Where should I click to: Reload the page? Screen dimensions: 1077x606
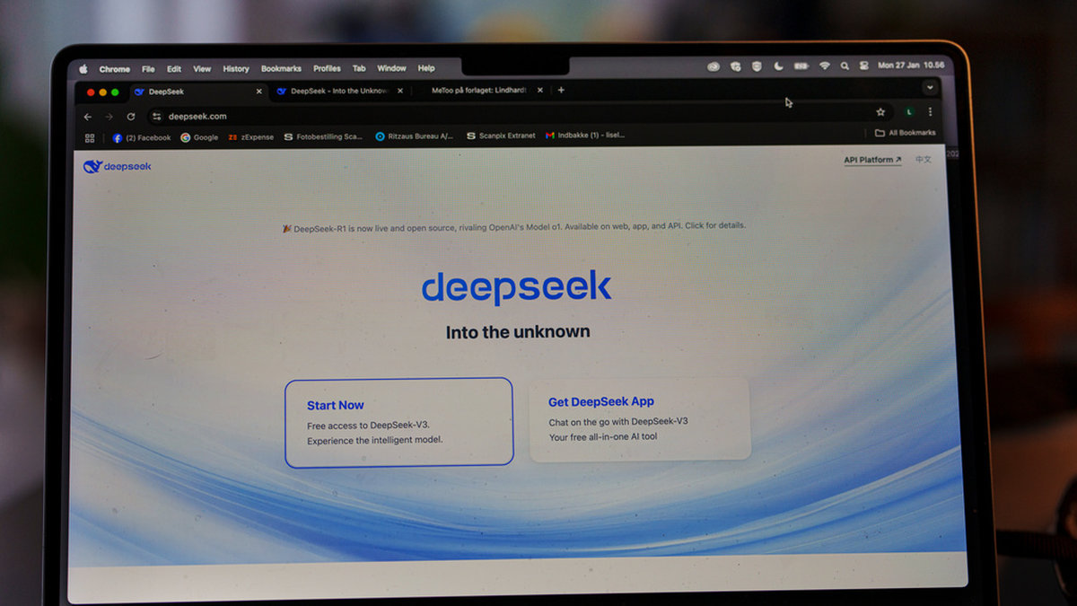[x=131, y=117]
